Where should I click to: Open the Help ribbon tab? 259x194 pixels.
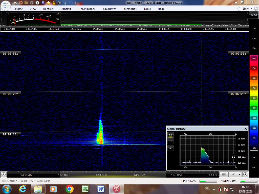[x=161, y=9]
